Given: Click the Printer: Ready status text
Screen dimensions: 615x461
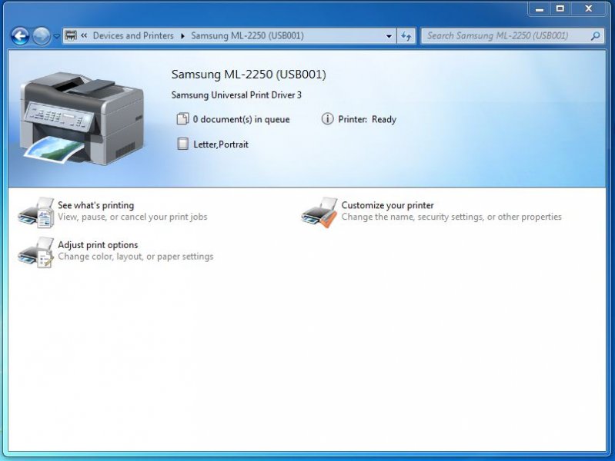Looking at the screenshot, I should (x=367, y=119).
